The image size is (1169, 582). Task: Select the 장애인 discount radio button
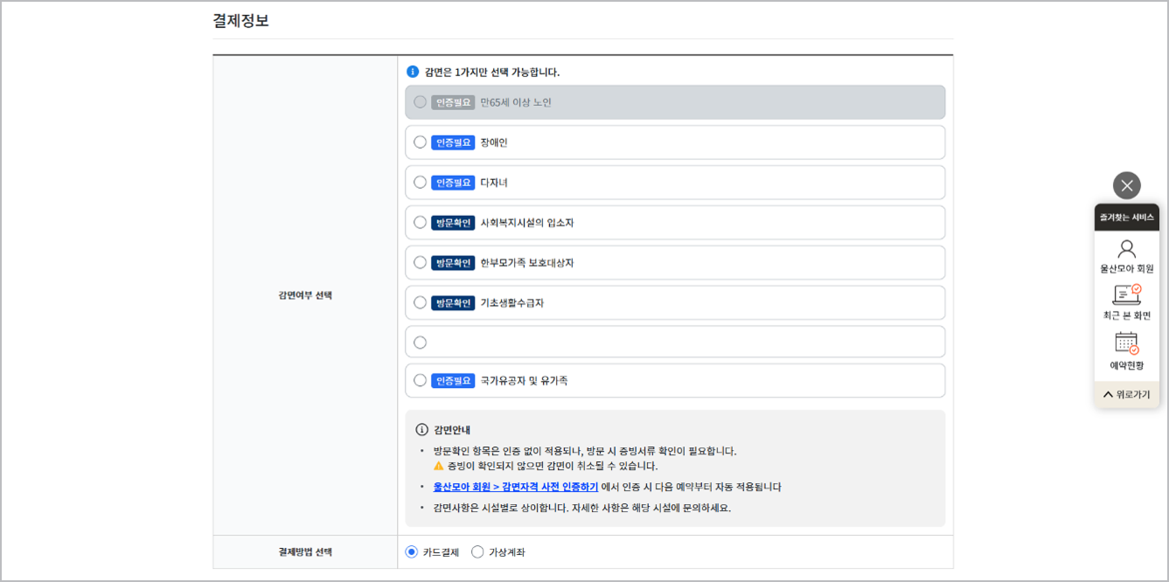tap(420, 142)
